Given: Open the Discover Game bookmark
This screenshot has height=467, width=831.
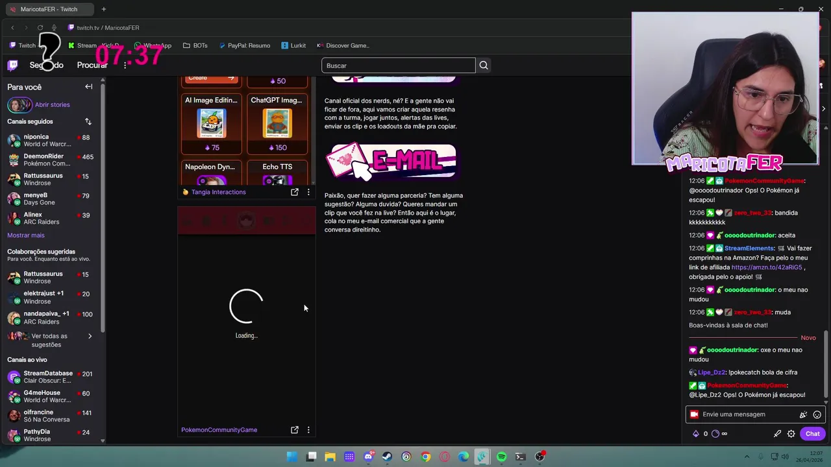Looking at the screenshot, I should [343, 45].
